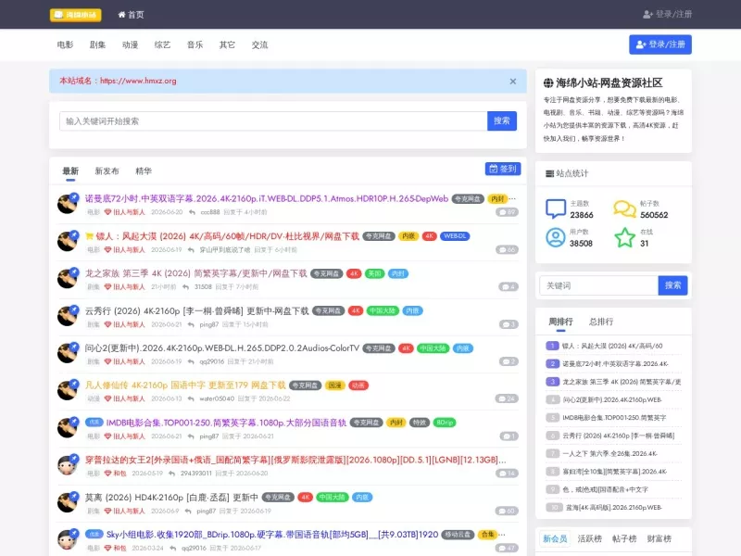Open the 镖人：风起大漠 post
The image size is (741, 556).
click(x=227, y=236)
